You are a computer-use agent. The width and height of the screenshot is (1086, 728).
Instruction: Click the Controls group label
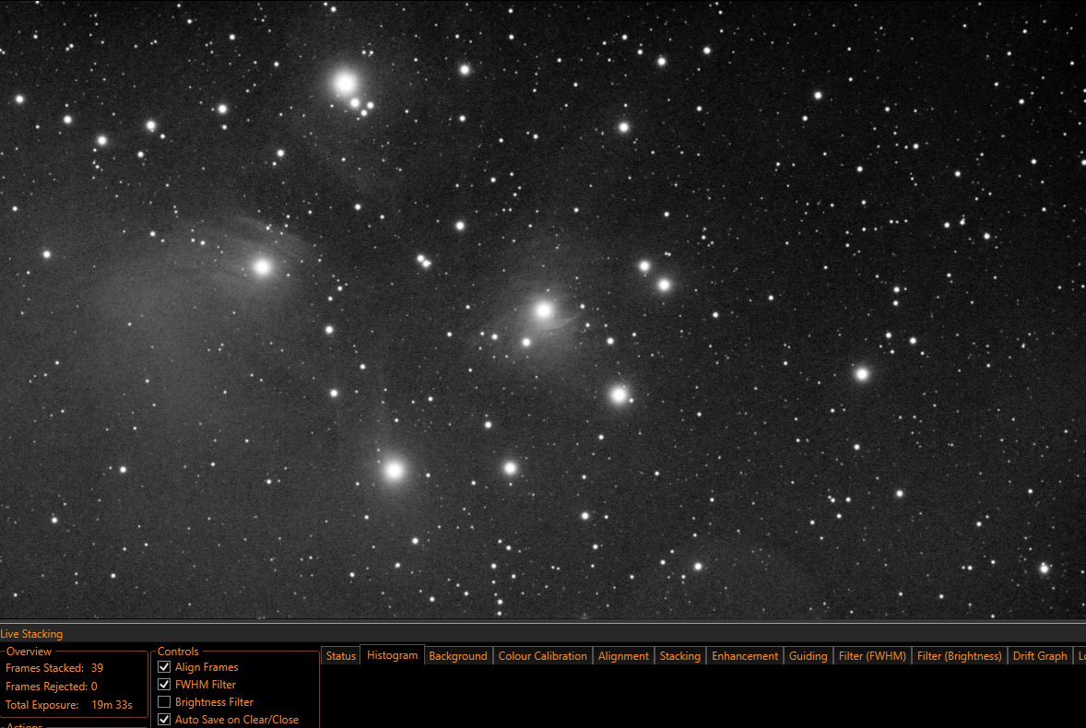(x=178, y=652)
